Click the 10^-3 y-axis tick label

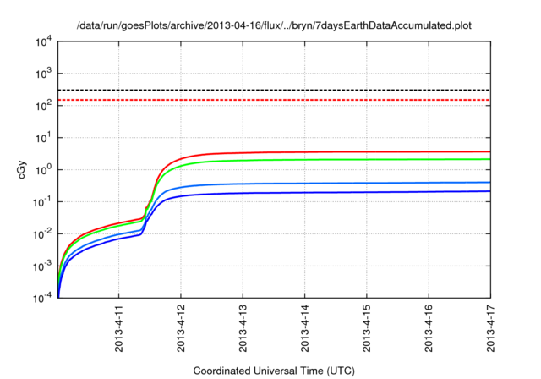pos(43,266)
